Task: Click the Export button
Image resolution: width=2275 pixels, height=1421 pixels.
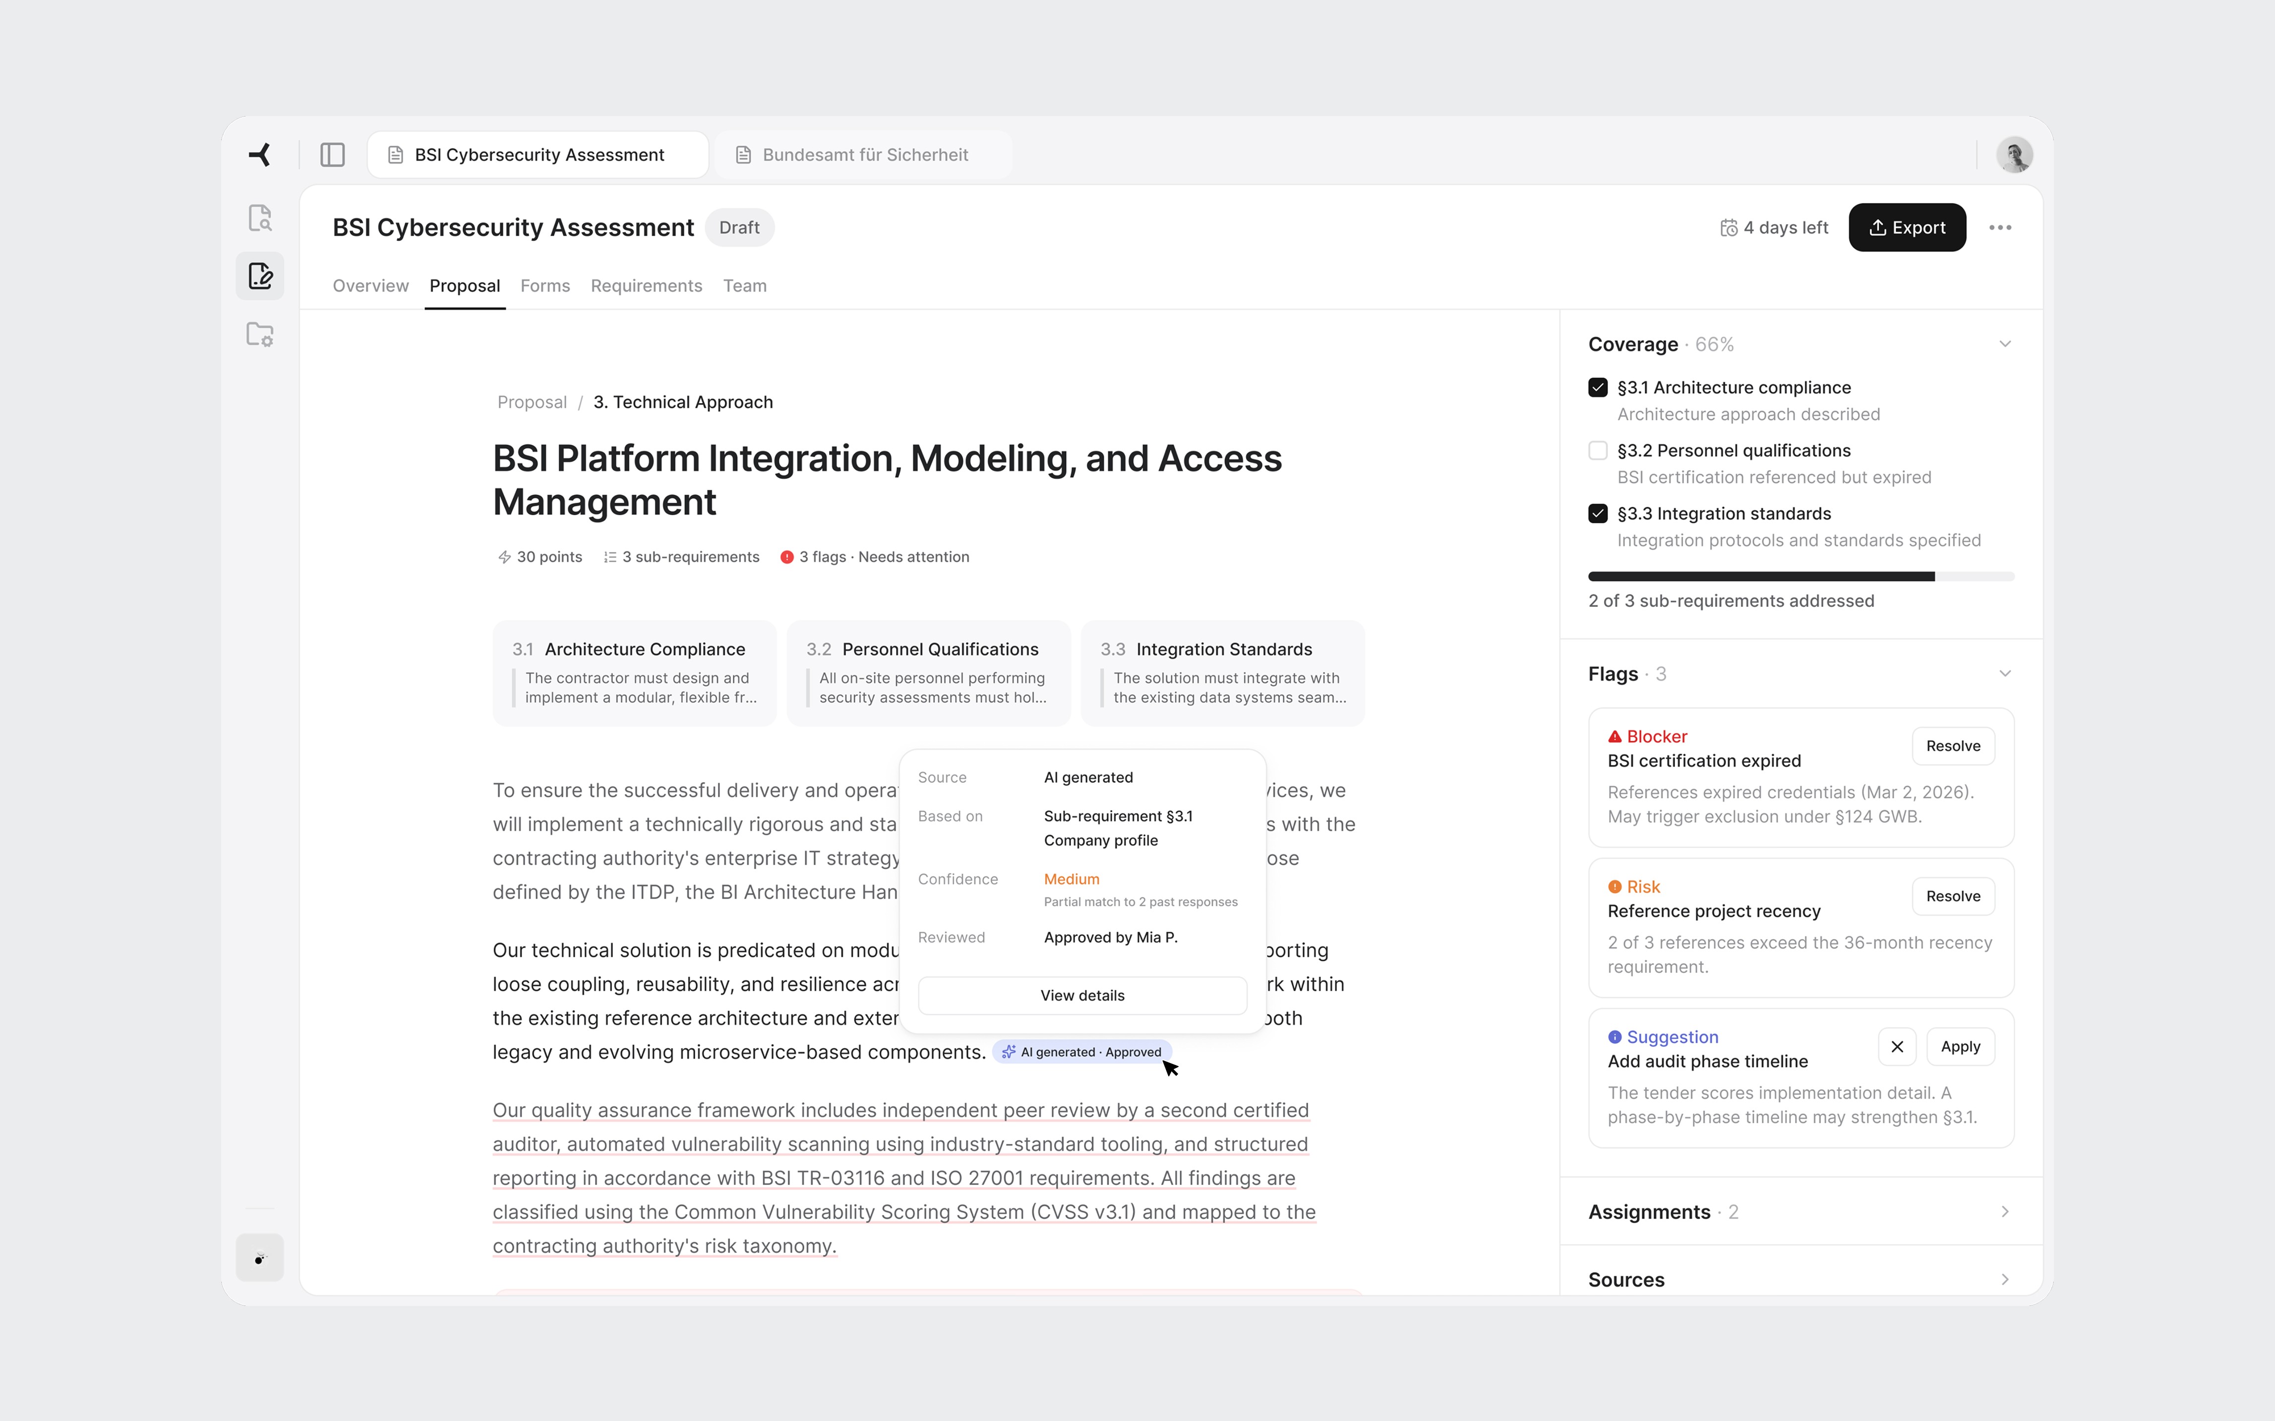Action: click(1907, 228)
